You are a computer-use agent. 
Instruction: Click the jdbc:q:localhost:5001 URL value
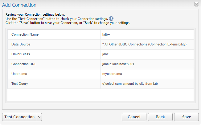[147, 64]
